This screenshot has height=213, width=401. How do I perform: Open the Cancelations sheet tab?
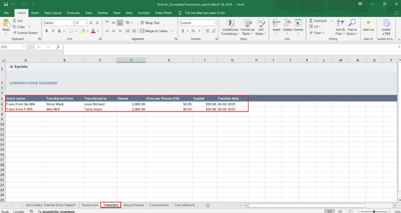pos(184,205)
